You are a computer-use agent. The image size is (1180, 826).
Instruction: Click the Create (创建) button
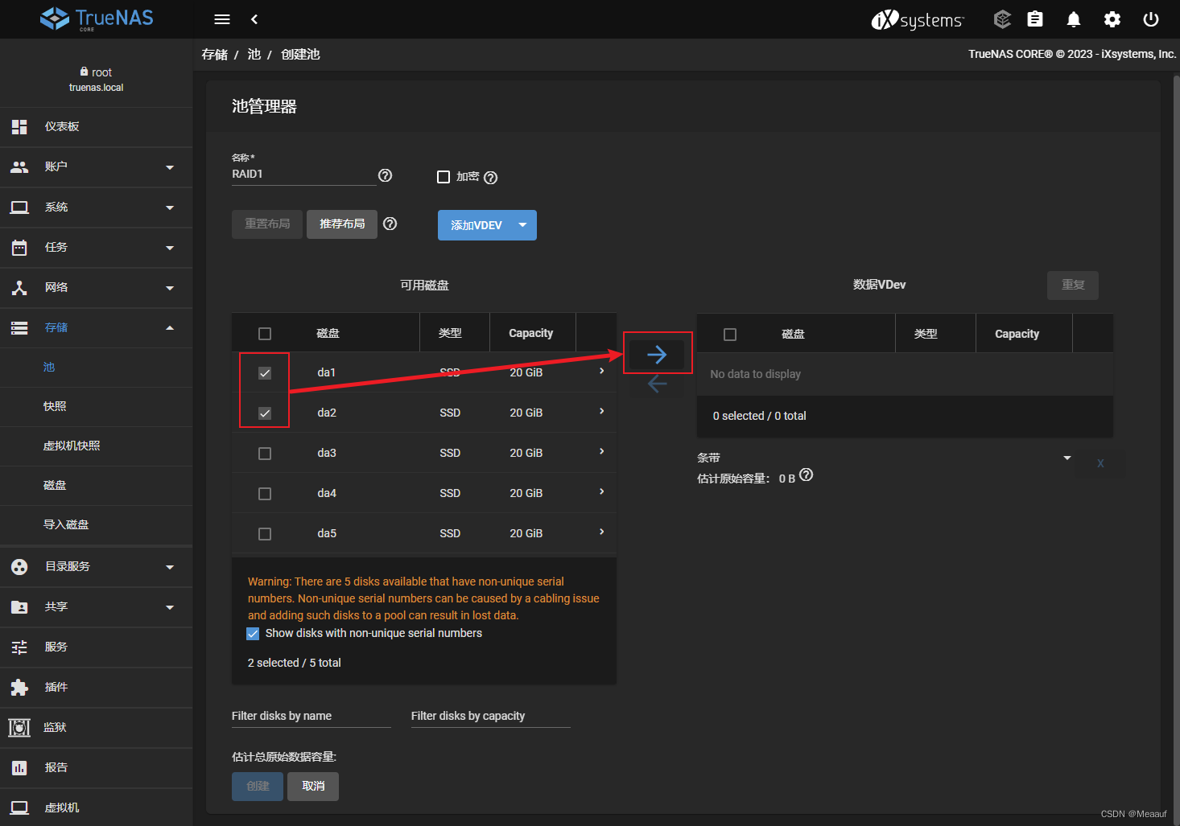coord(258,787)
